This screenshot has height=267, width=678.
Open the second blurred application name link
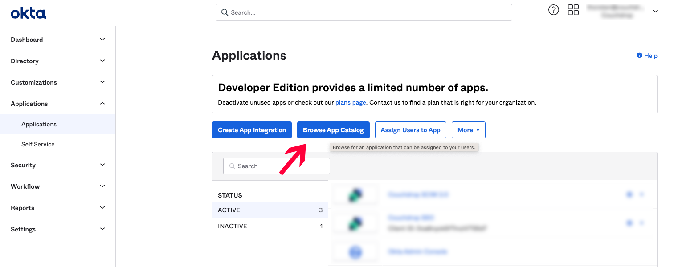pos(411,218)
